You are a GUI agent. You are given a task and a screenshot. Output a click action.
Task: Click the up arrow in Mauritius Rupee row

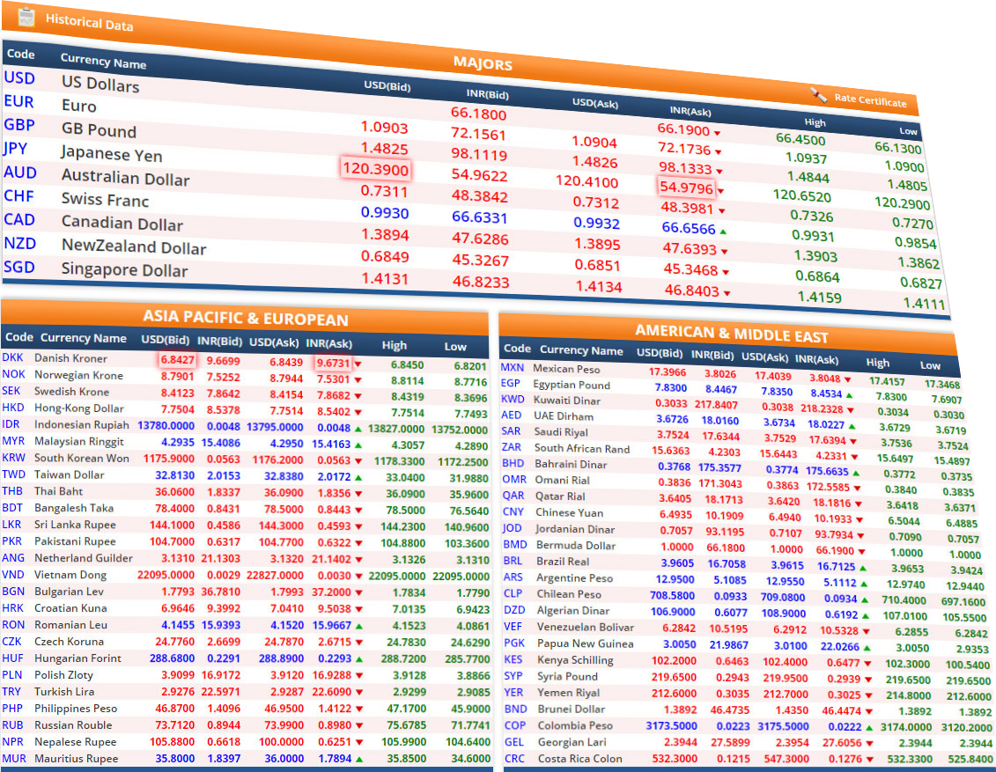coord(359,759)
